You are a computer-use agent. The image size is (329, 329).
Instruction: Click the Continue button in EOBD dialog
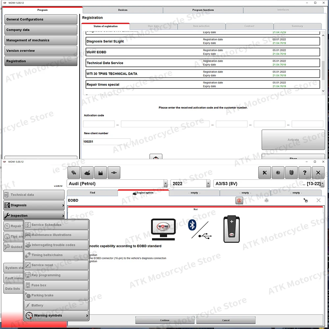click(165, 320)
